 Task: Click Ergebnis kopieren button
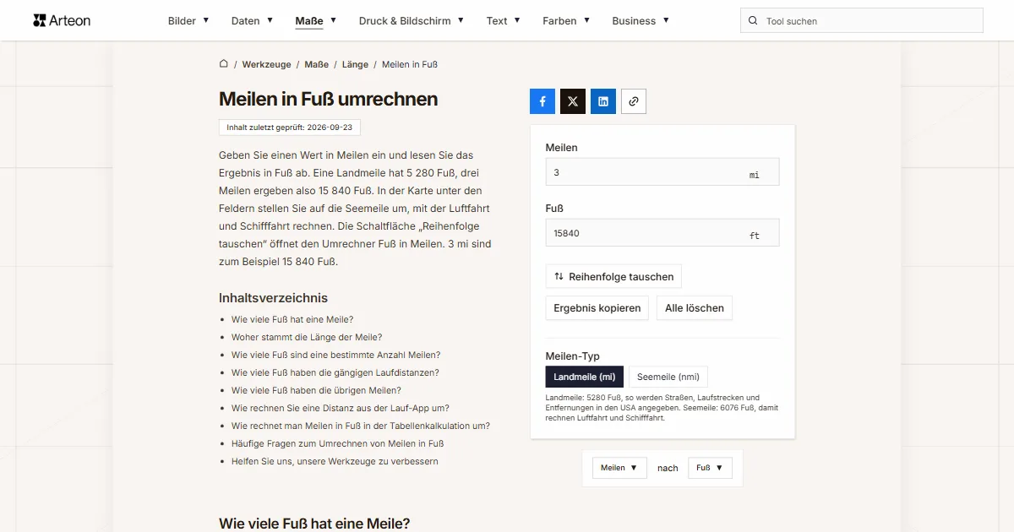click(x=597, y=308)
